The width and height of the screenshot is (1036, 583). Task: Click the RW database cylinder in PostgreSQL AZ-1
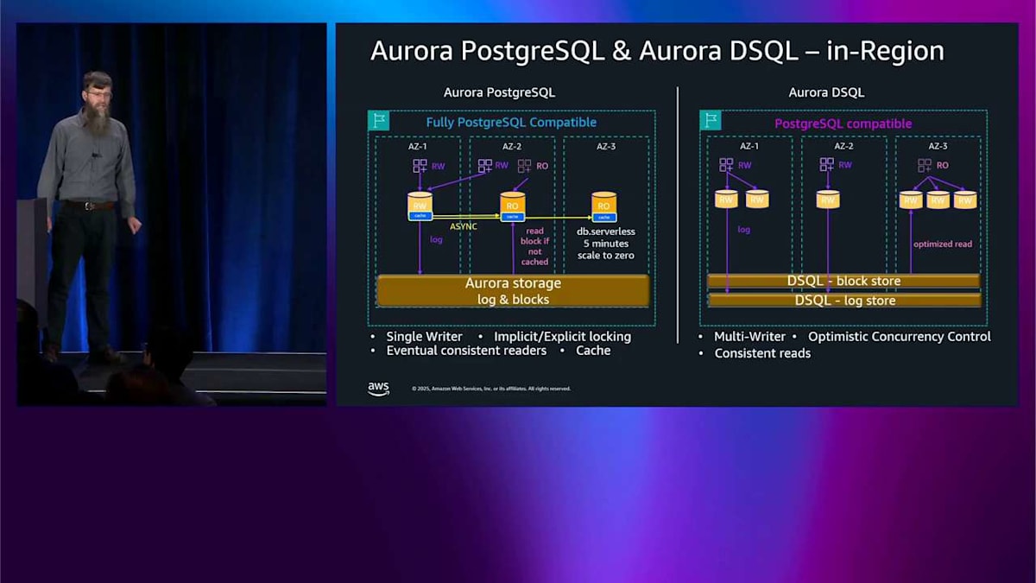[420, 206]
